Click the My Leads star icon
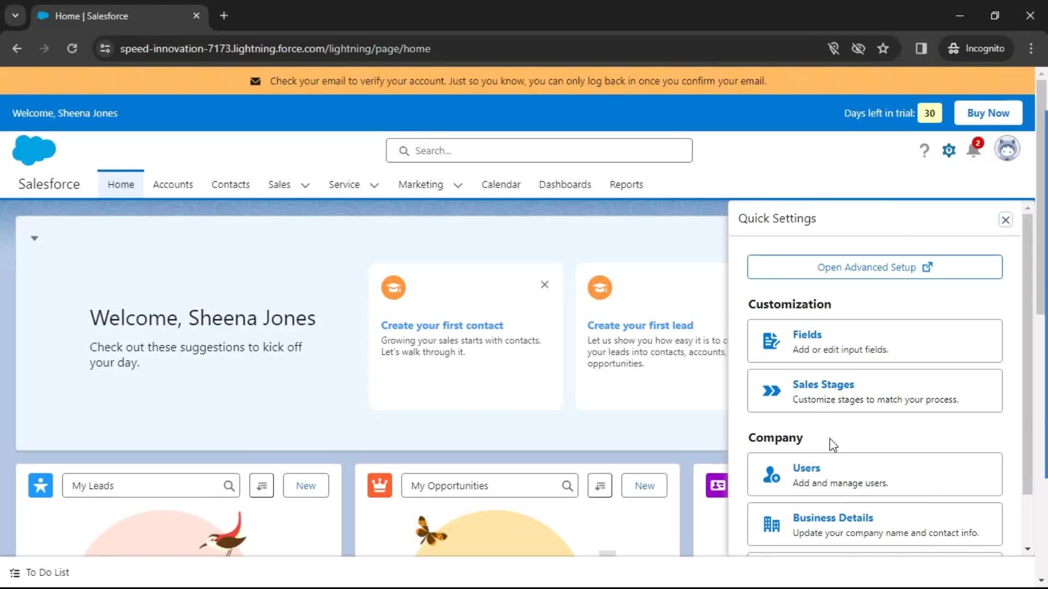The width and height of the screenshot is (1048, 589). [40, 485]
